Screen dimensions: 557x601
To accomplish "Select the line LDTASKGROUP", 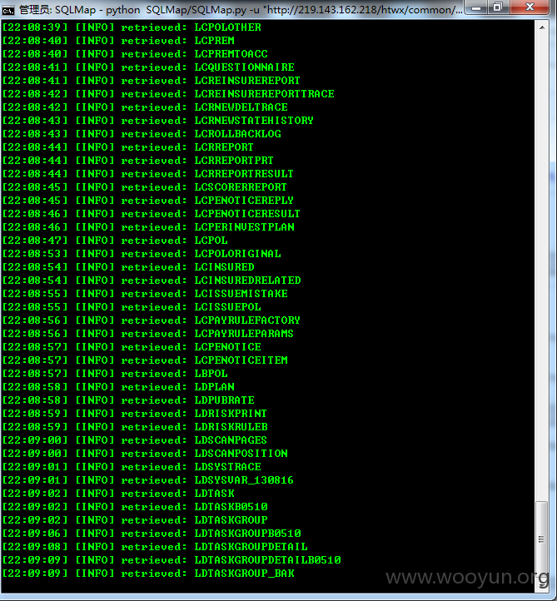I will coord(135,520).
